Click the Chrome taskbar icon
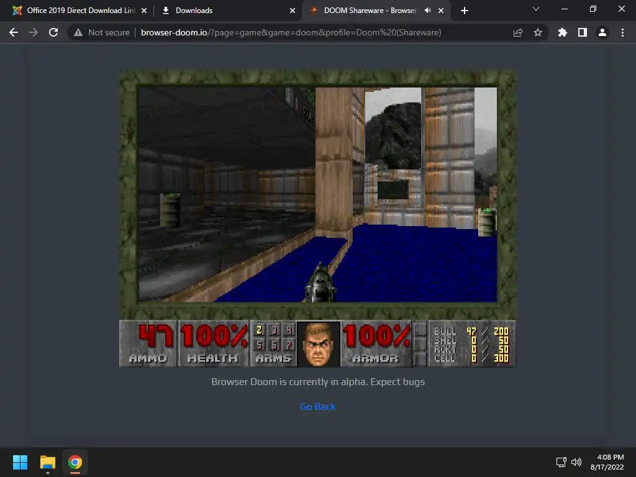 tap(75, 462)
